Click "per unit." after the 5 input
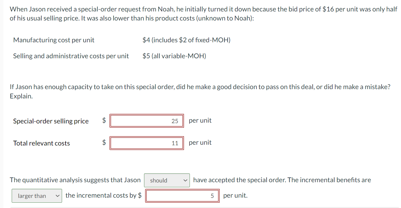Viewport: 401px width, 208px height. pos(235,195)
